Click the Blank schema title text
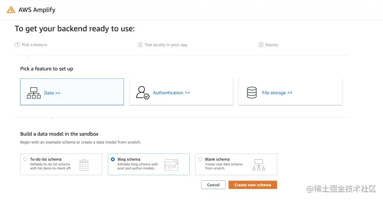The width and height of the screenshot is (383, 200). [217, 159]
